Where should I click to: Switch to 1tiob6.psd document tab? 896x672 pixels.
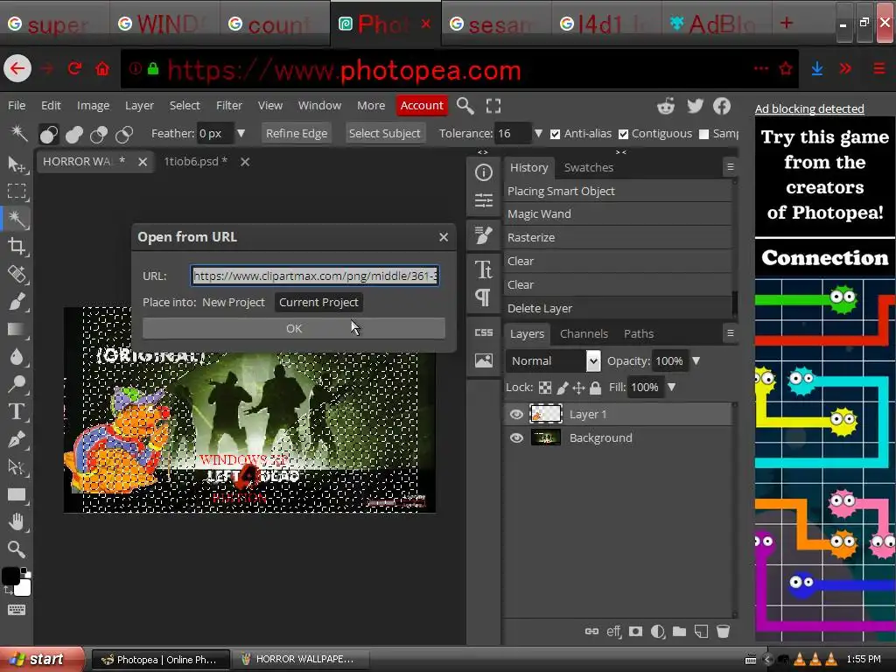click(195, 162)
